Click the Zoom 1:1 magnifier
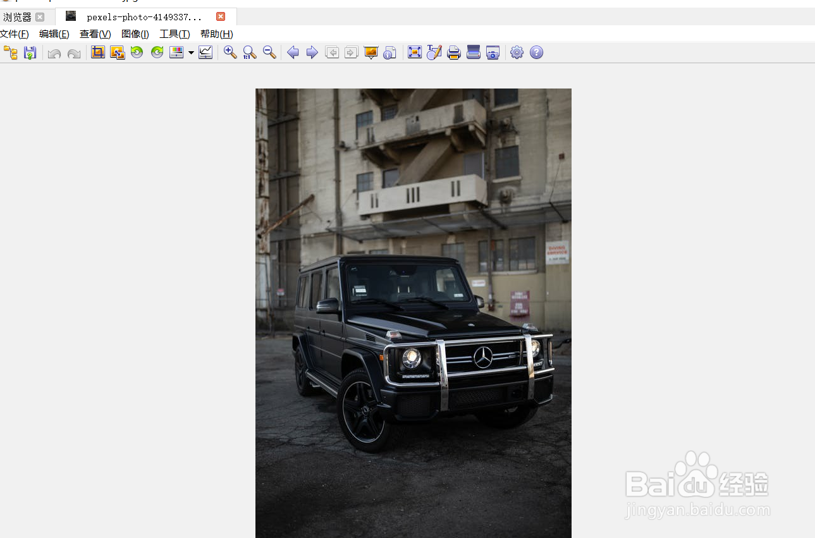Viewport: 815px width, 538px height. [250, 52]
